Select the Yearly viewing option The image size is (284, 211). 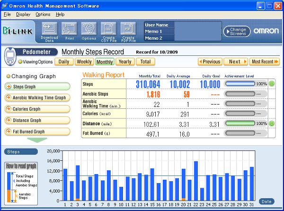125,62
